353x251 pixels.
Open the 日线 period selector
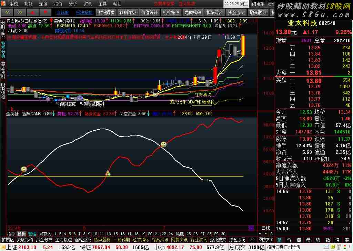266,228
